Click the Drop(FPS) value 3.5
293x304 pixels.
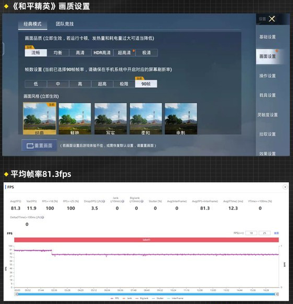coord(94,208)
